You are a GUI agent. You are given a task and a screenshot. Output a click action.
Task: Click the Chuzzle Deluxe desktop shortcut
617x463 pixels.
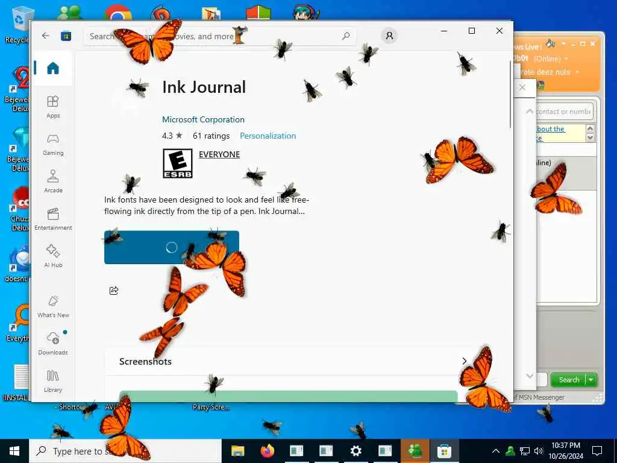coord(19,209)
